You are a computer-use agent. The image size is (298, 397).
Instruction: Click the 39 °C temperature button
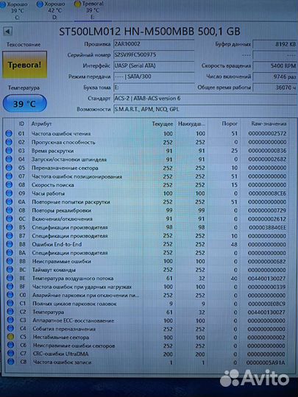(x=24, y=104)
